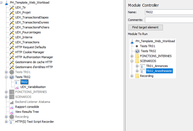Click the UDV_Pourcentages config icon
Image resolution: width=193 pixels, height=131 pixels.
(x=12, y=32)
